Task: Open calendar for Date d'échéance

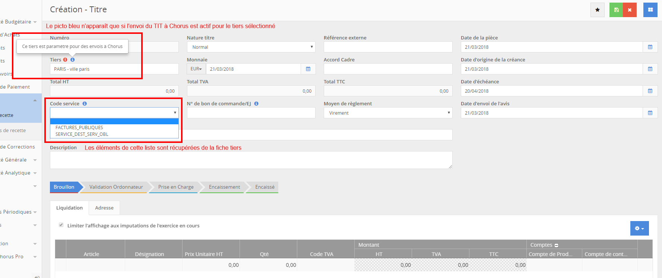Action: [650, 91]
